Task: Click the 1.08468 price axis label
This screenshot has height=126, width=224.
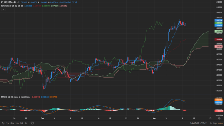Action: (x=219, y=25)
